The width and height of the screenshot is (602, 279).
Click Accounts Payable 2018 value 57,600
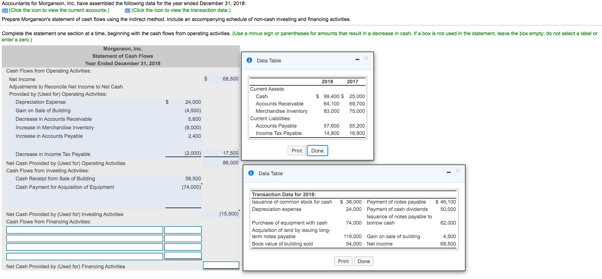pyautogui.click(x=331, y=126)
